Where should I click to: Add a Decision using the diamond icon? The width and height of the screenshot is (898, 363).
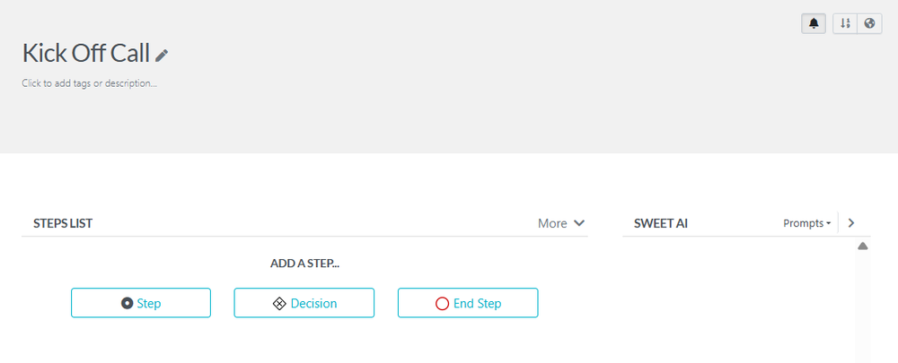279,303
